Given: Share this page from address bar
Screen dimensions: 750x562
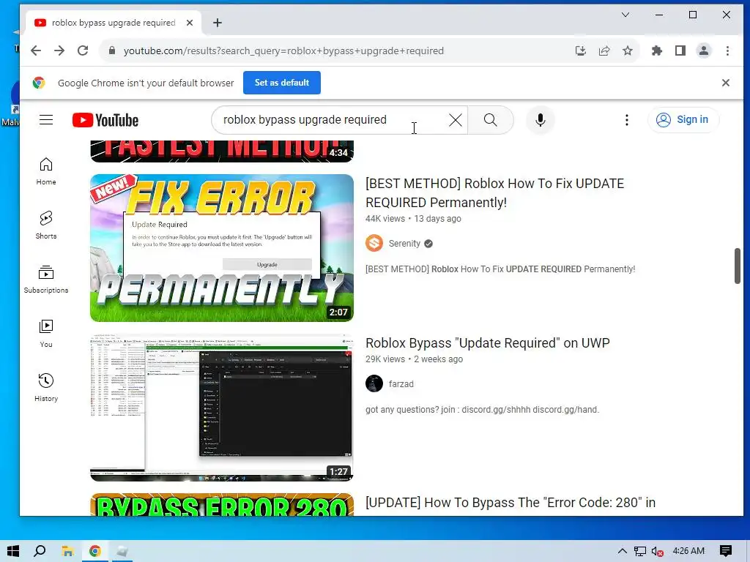Looking at the screenshot, I should click(604, 50).
